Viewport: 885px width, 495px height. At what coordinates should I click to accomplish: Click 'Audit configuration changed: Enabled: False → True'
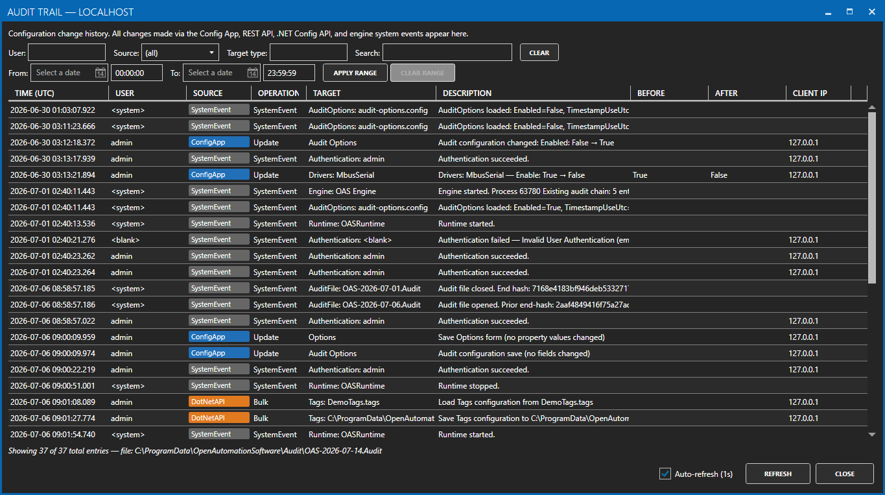pos(526,143)
